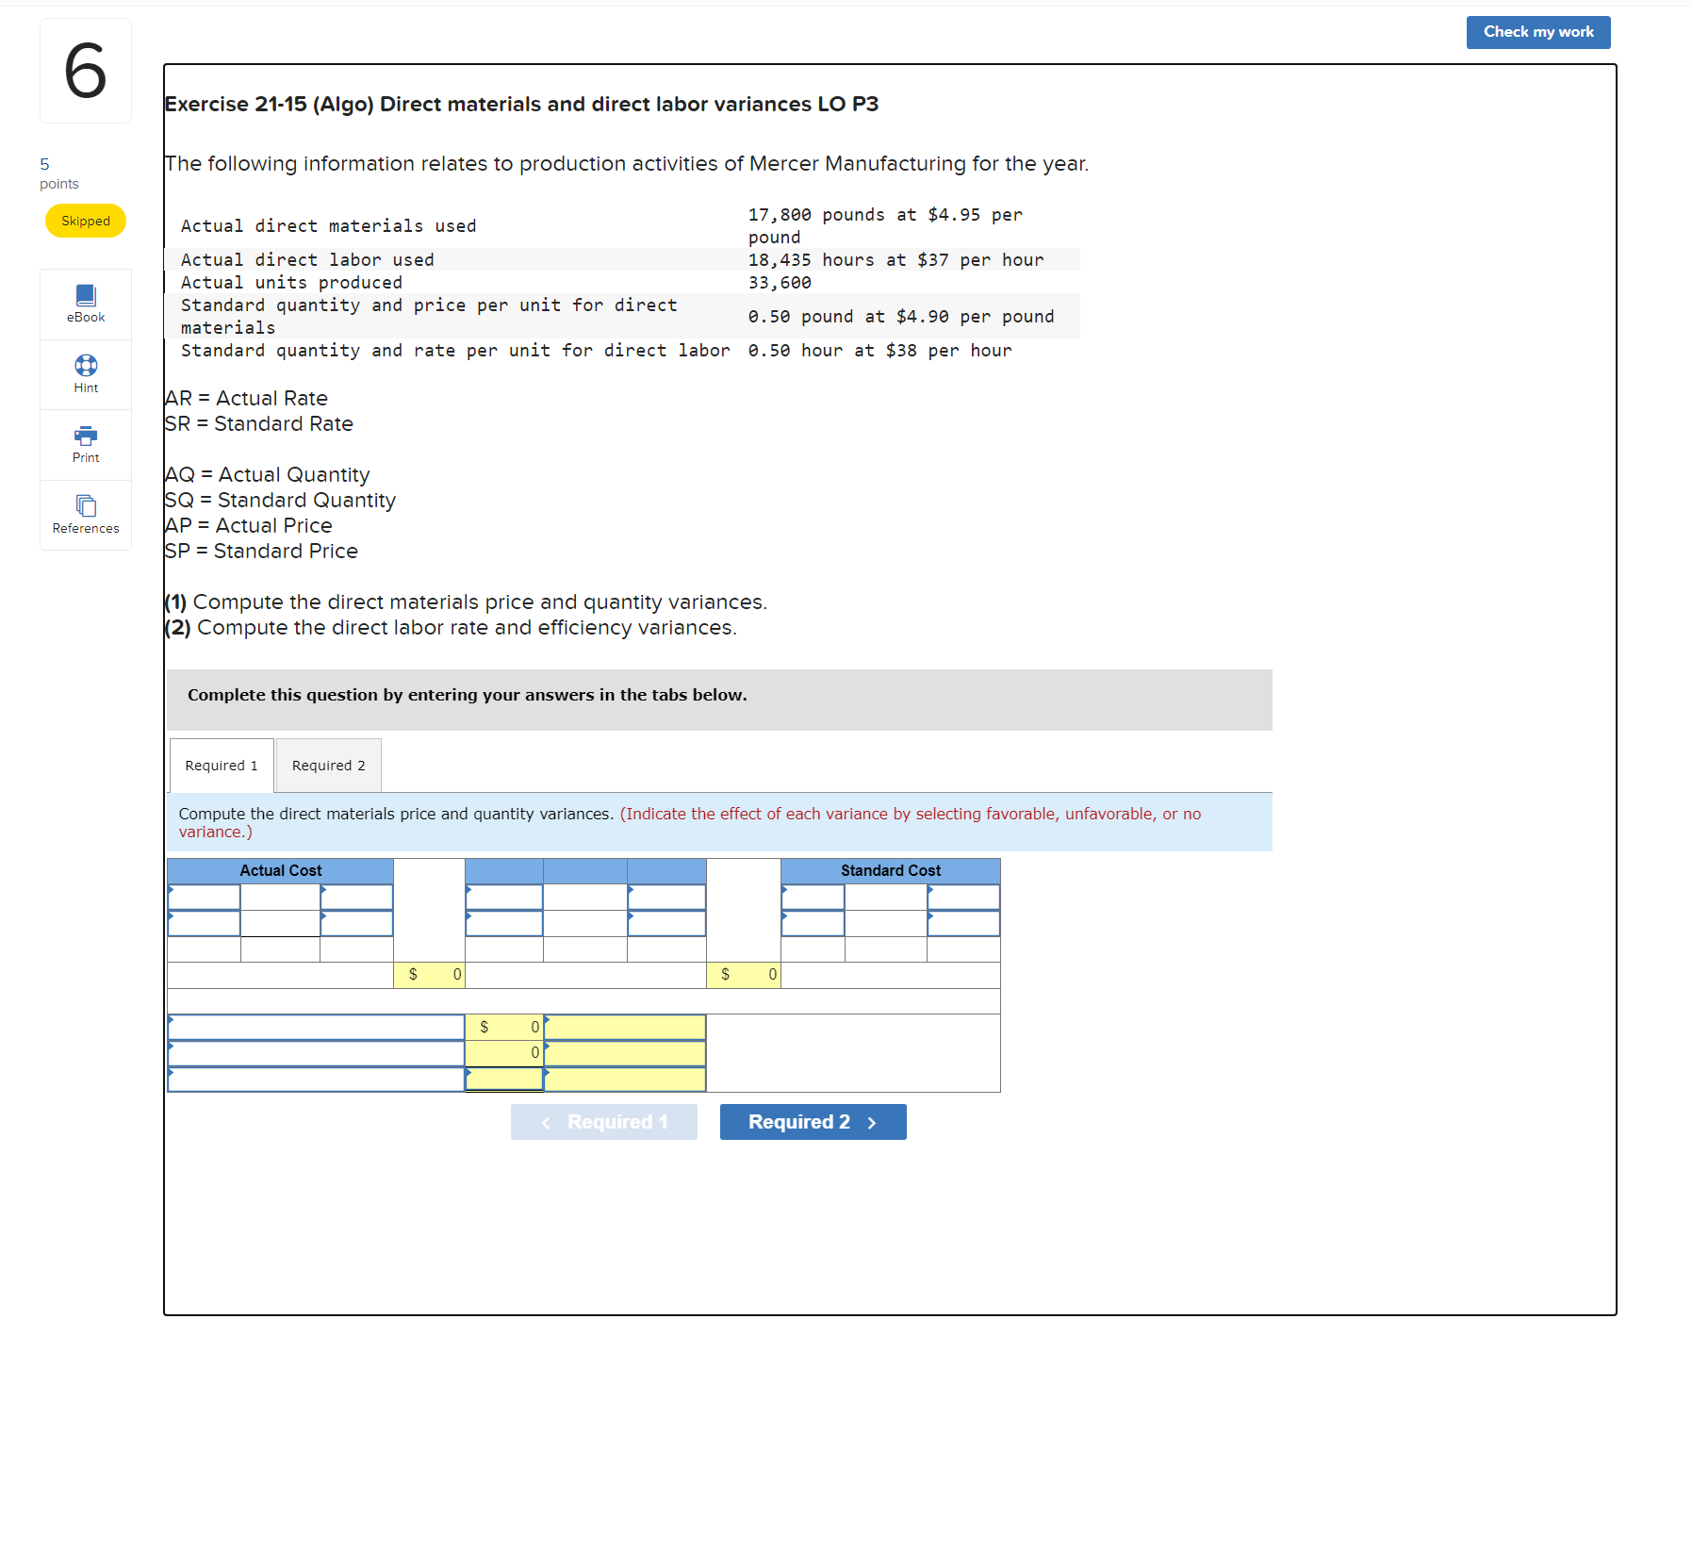The height and width of the screenshot is (1550, 1692).
Task: Choose favorable/unfavorable for third variance
Action: (x=625, y=1080)
